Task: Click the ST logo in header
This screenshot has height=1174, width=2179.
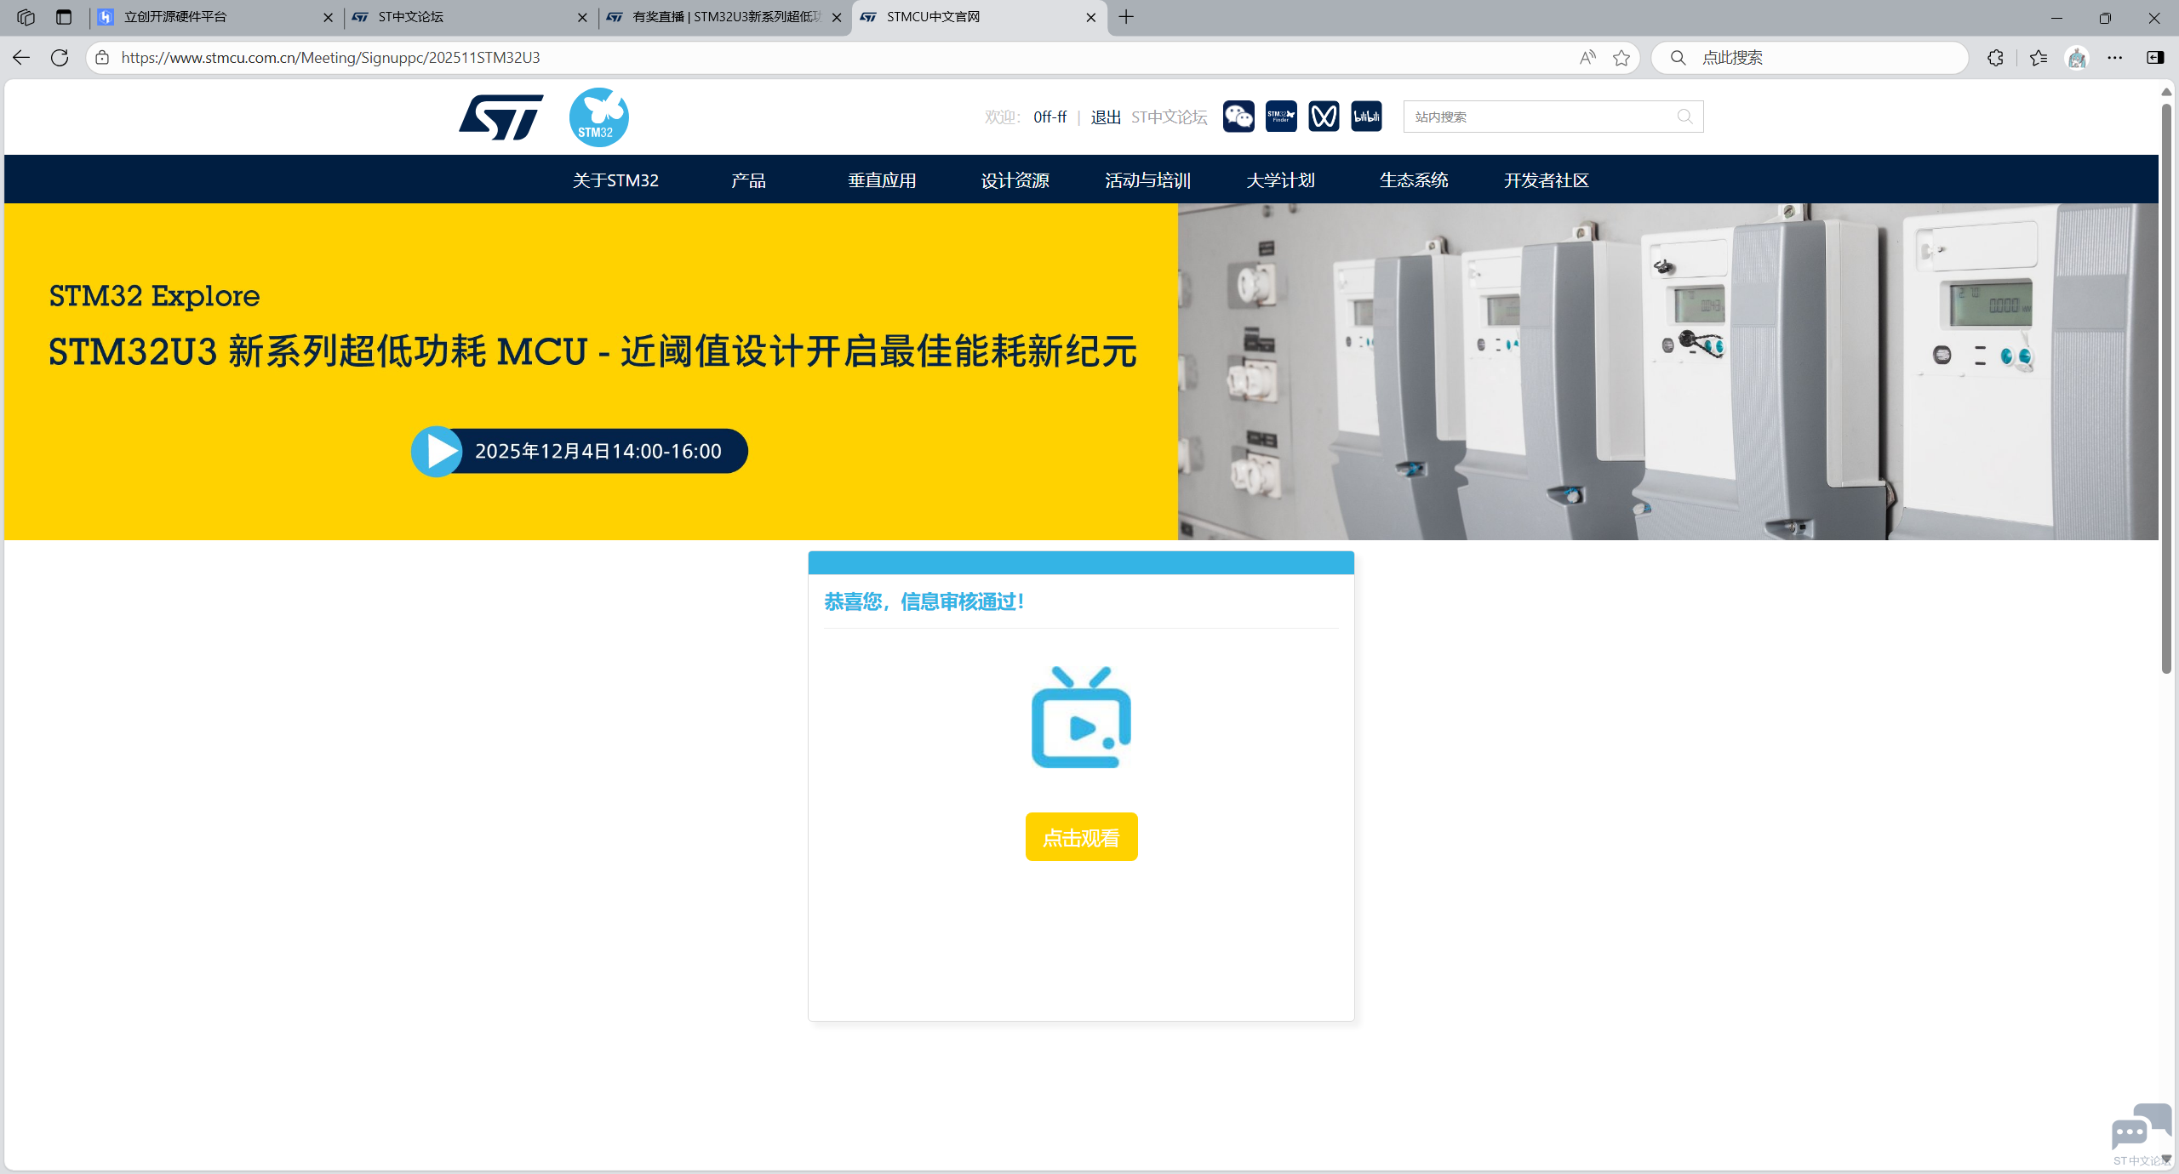Action: (501, 117)
